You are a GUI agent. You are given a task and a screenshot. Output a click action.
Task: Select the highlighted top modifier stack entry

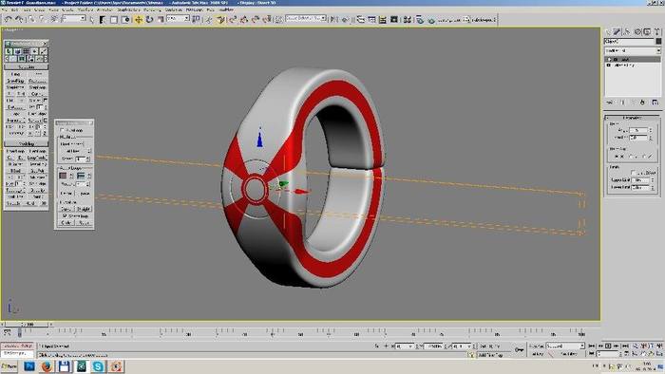(x=633, y=59)
